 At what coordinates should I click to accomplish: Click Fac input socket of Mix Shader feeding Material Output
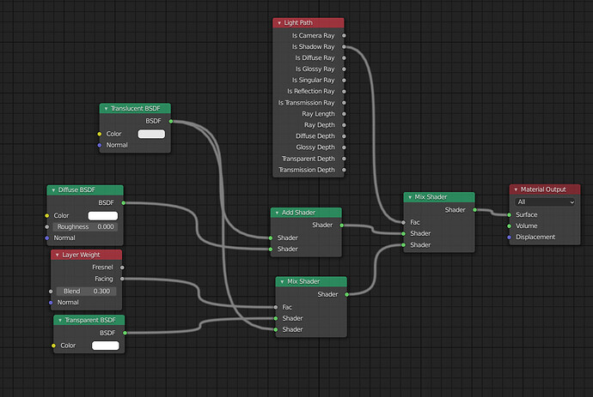pyautogui.click(x=404, y=223)
